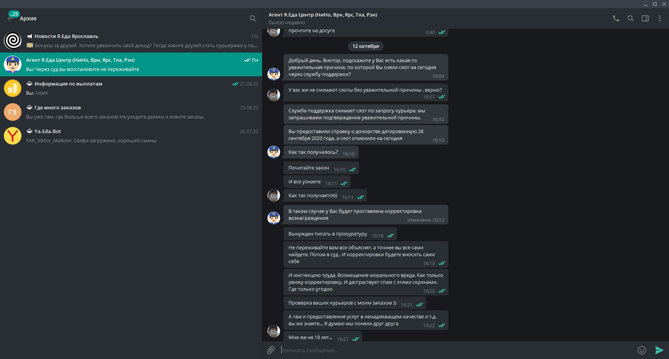This screenshot has height=359, width=669.
Task: Click date 15.08.20 in chat list
Action: tap(249, 108)
